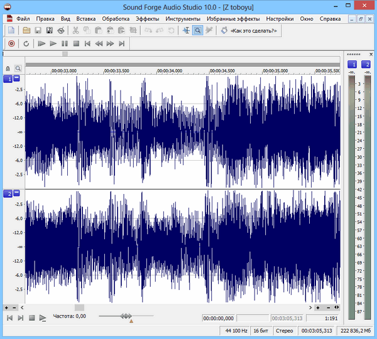377x339 pixels.
Task: Click the playback rate slider
Action: pyautogui.click(x=126, y=316)
